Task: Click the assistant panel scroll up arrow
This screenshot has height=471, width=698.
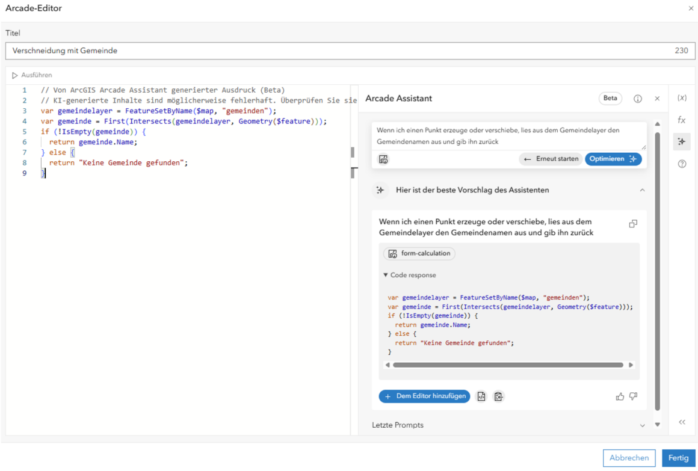Action: click(x=658, y=124)
